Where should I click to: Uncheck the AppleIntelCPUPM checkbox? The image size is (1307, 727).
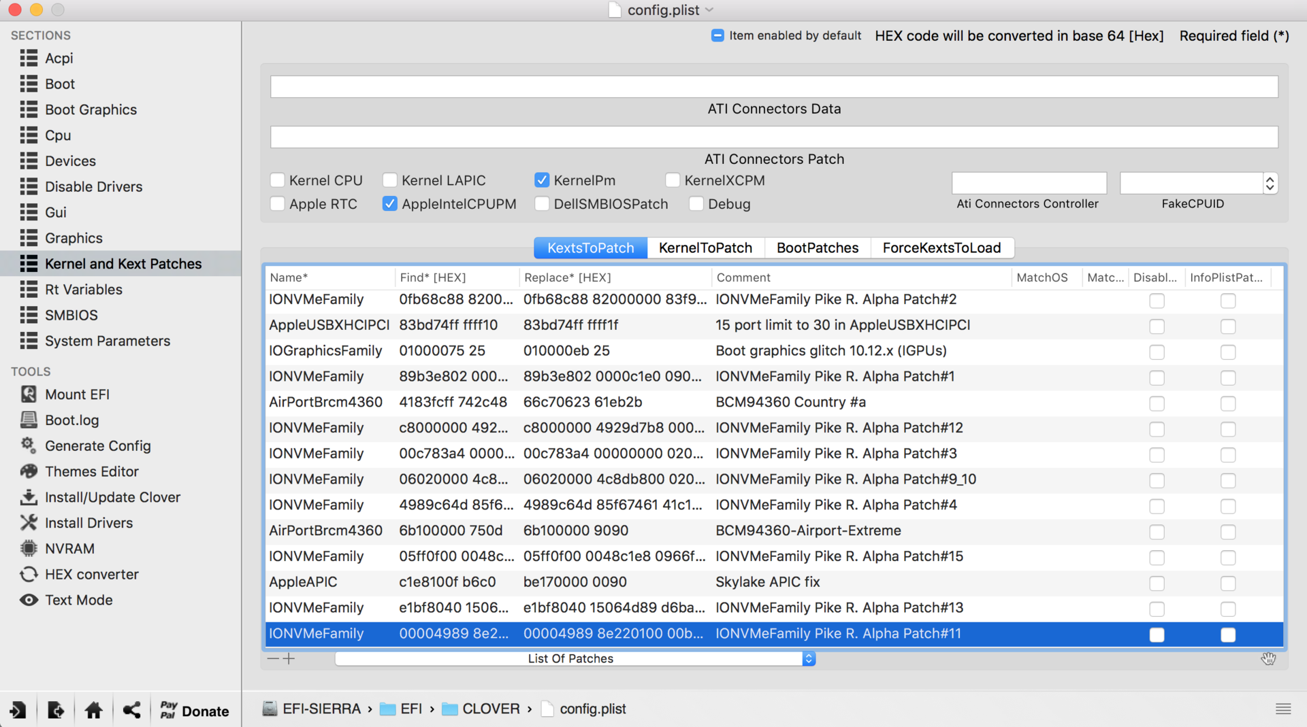click(x=390, y=204)
